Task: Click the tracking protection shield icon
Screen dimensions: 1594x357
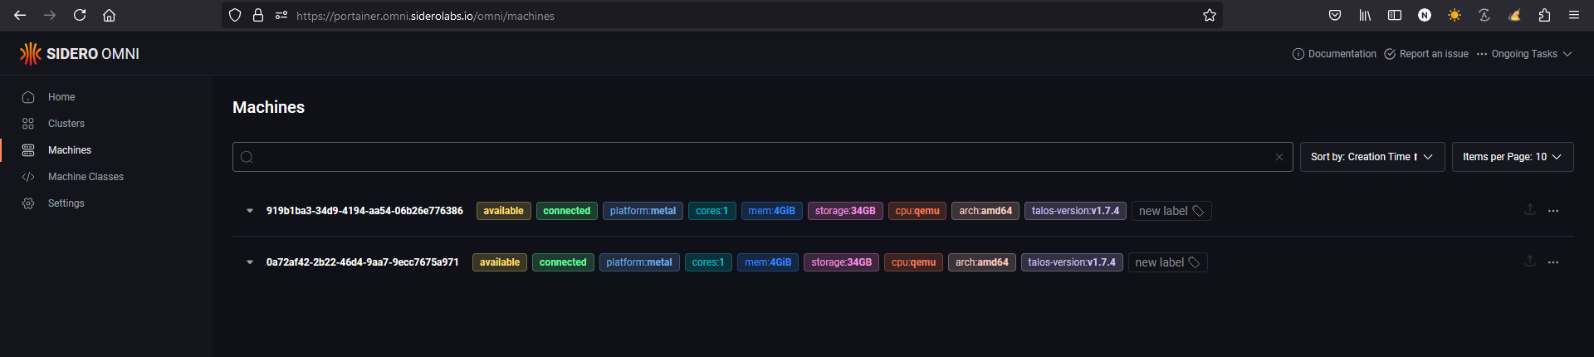Action: [235, 15]
